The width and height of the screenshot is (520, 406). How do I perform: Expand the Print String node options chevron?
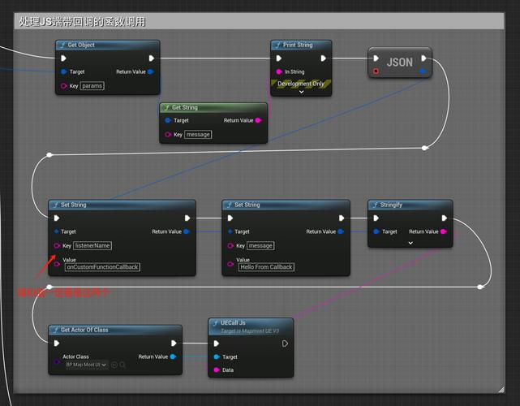pyautogui.click(x=301, y=92)
